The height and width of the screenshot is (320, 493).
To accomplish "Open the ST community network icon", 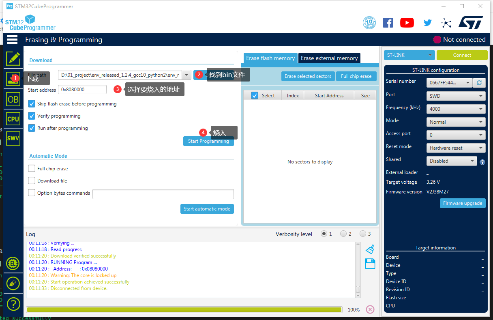I will pyautogui.click(x=446, y=23).
